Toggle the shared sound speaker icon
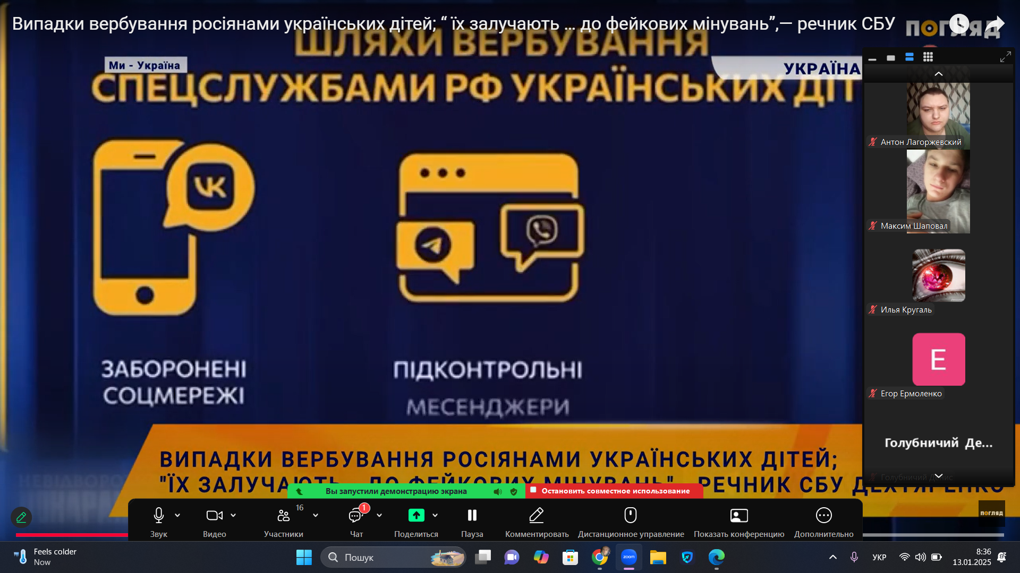Screen dimensions: 1020x573 tap(498, 492)
